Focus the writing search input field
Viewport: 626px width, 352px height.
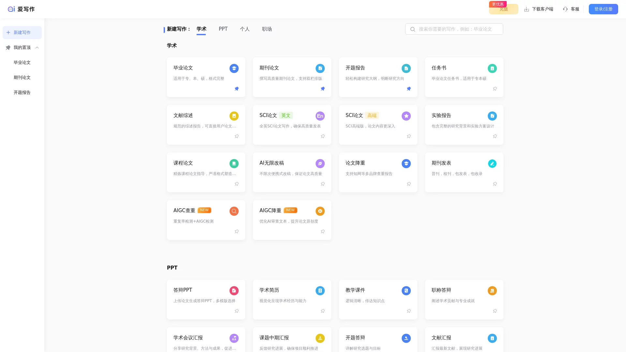[456, 29]
